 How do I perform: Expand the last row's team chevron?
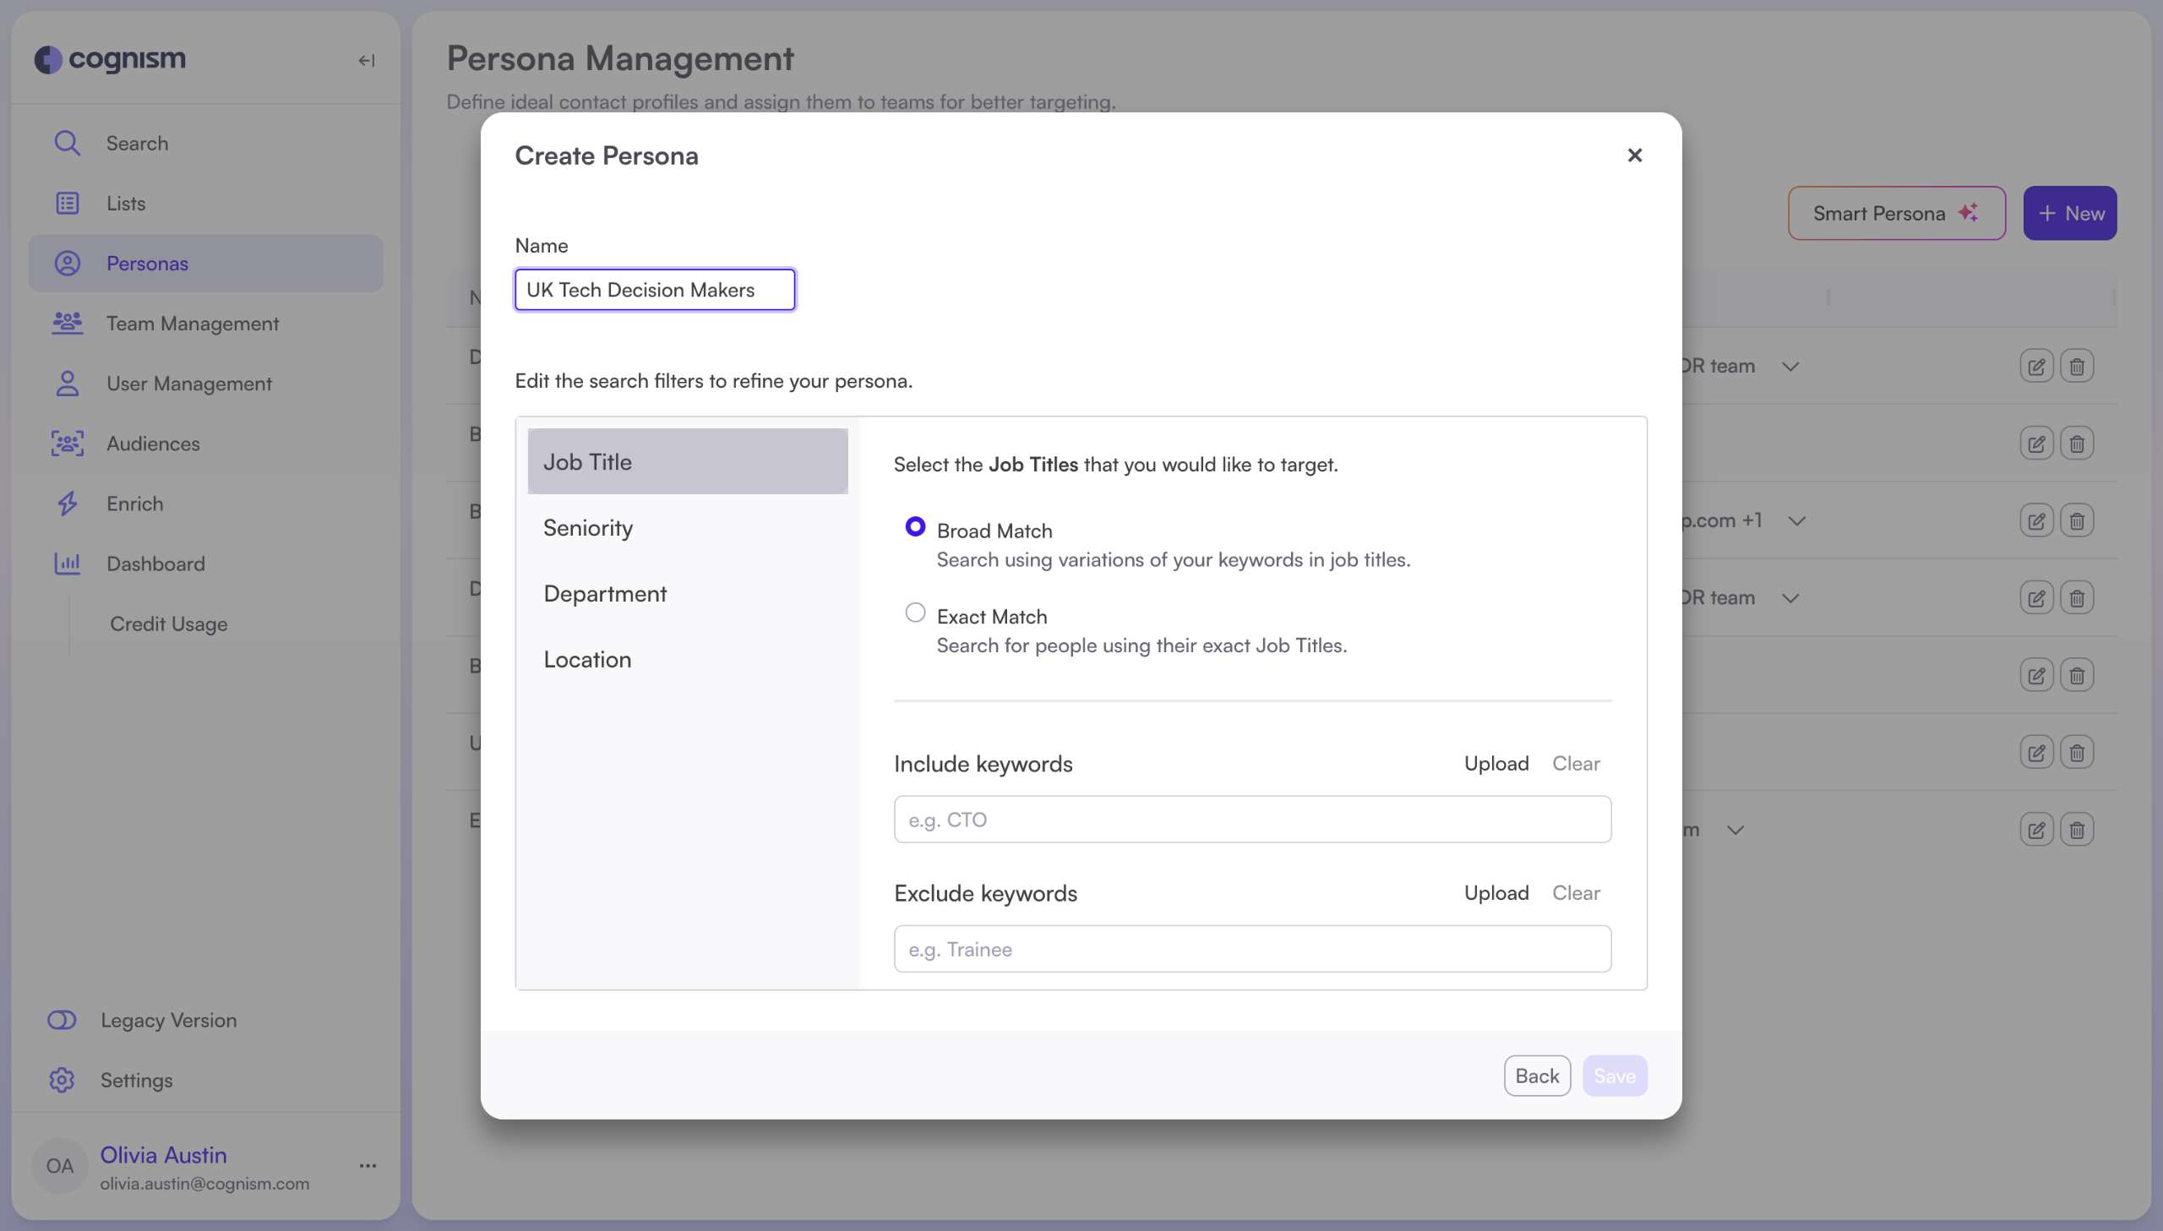[1735, 830]
